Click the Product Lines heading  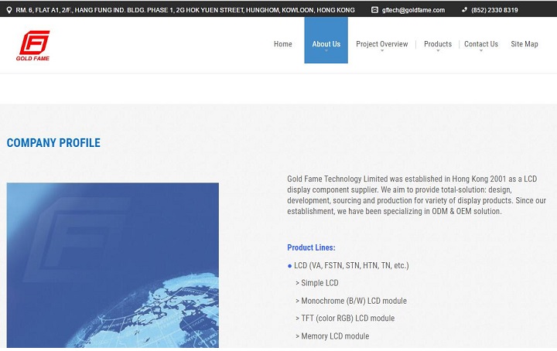pyautogui.click(x=311, y=247)
